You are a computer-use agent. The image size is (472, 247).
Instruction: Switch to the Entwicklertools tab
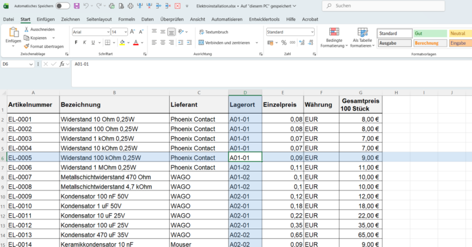[264, 19]
